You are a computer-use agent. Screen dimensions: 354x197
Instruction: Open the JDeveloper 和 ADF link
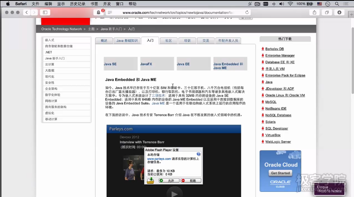[x=280, y=89]
